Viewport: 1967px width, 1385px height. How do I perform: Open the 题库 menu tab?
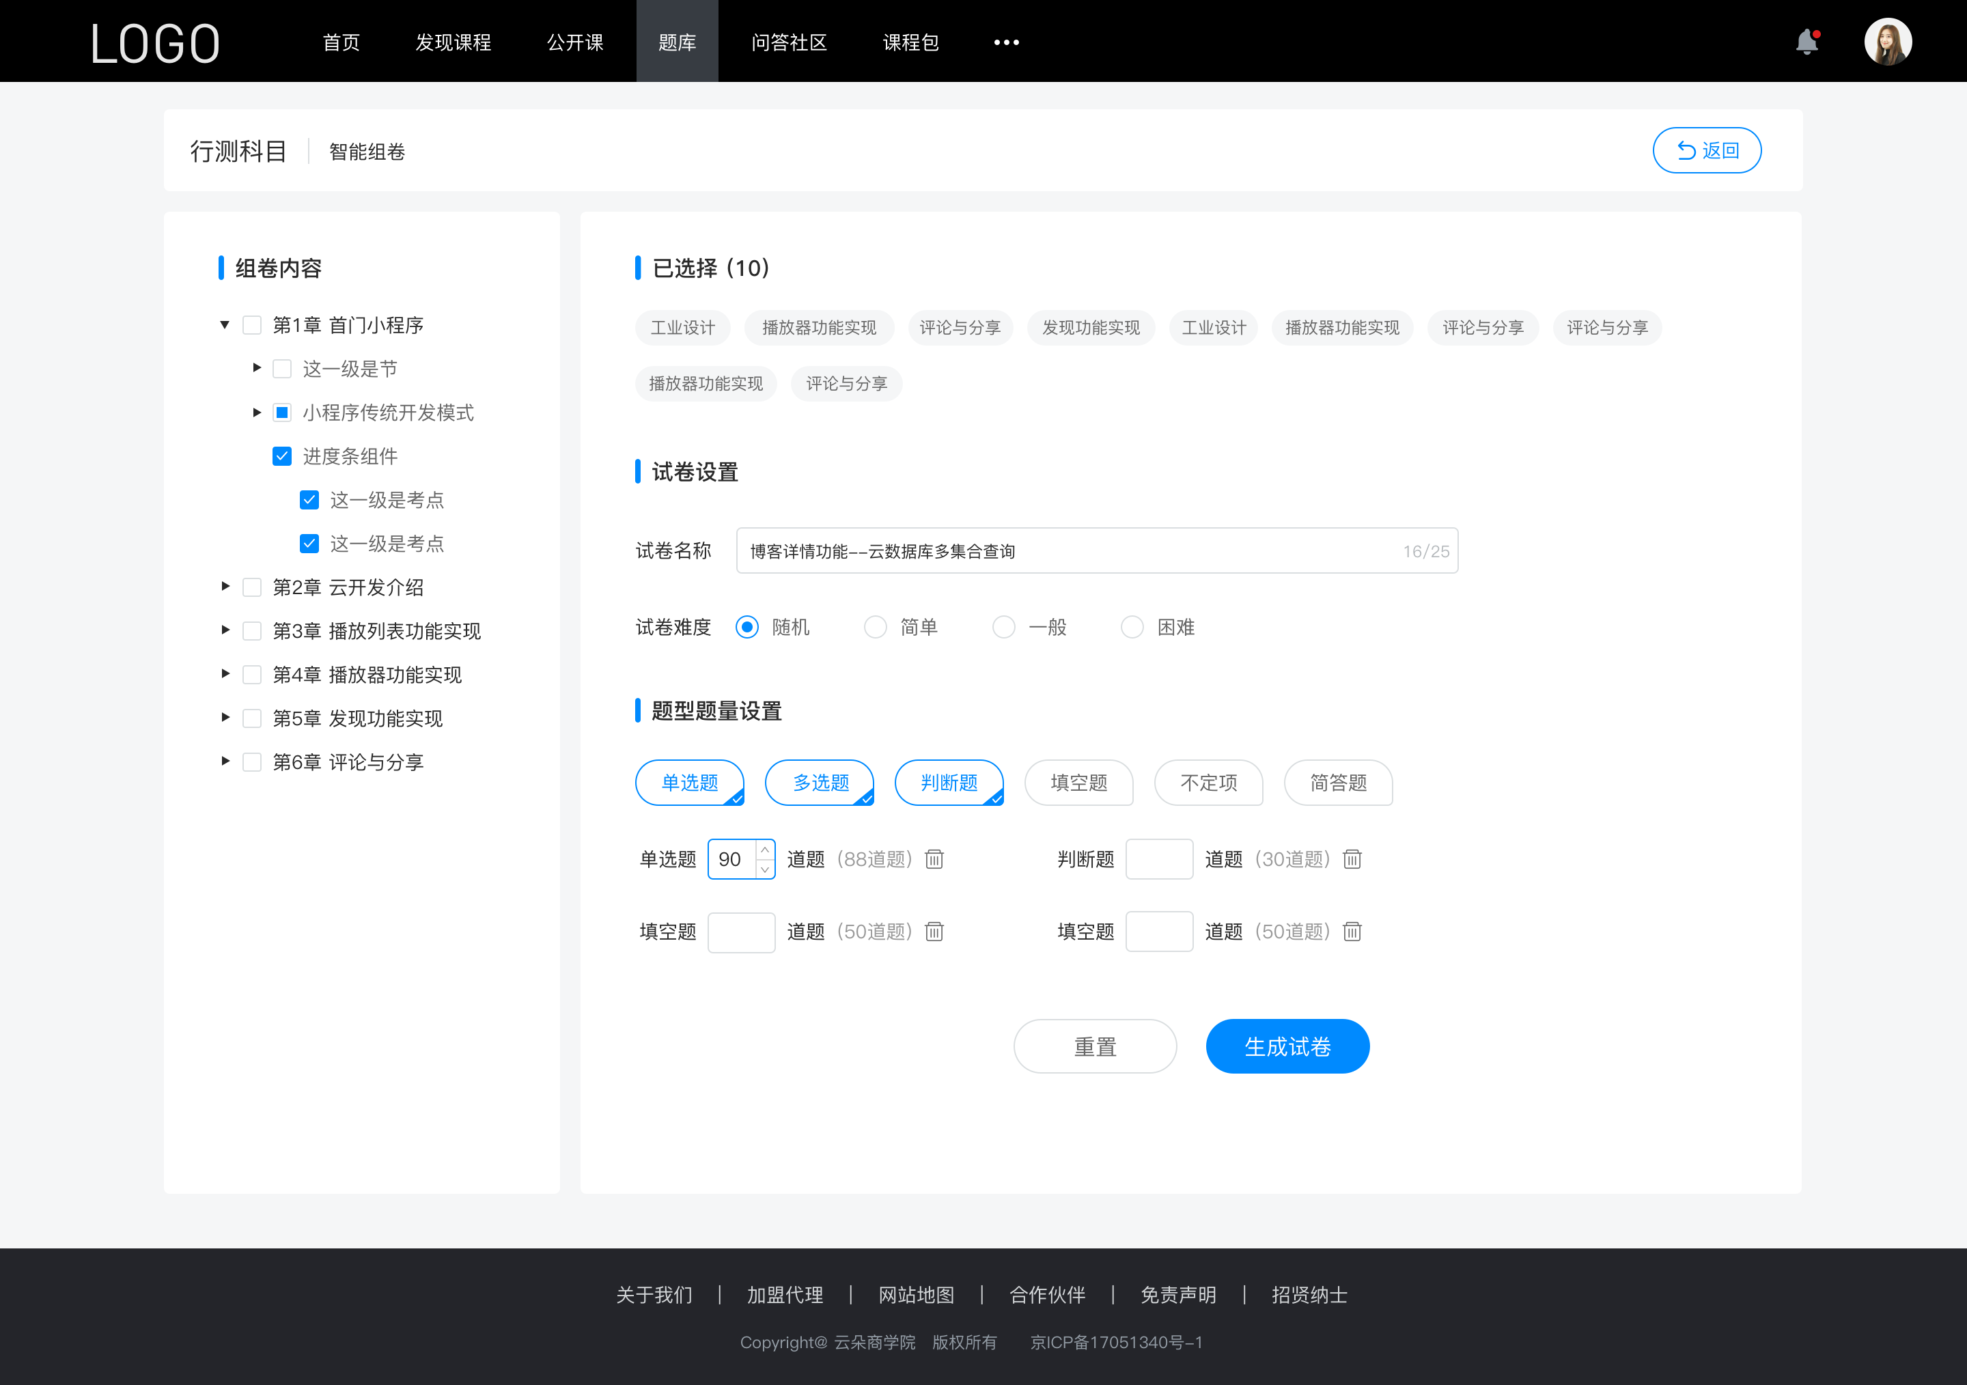click(673, 40)
